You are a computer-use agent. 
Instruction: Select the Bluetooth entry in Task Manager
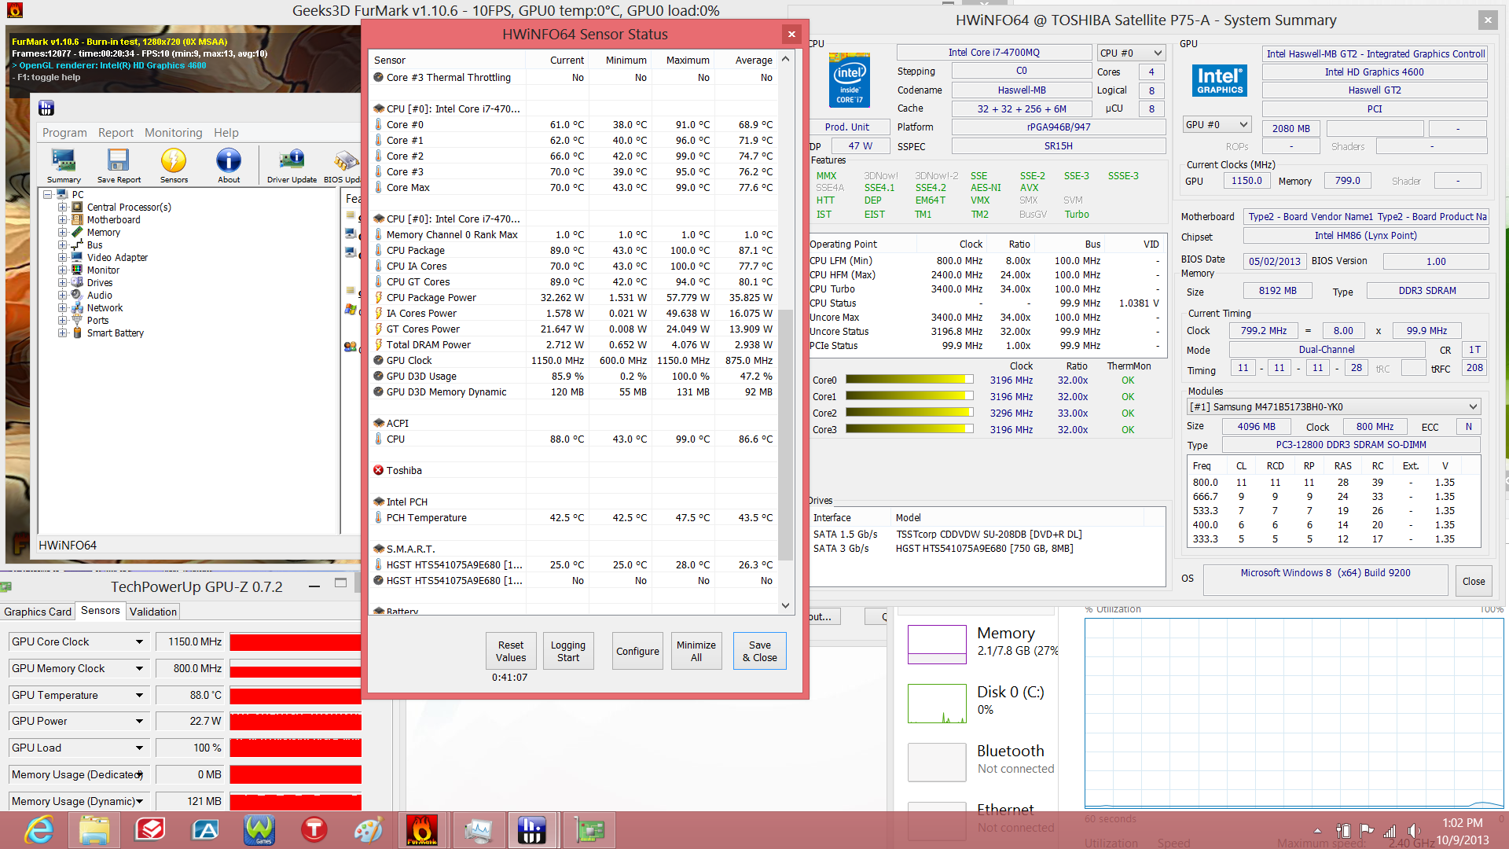982,762
